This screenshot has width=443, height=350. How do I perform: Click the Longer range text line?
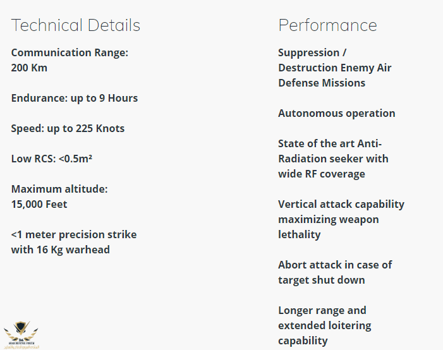coord(322,310)
